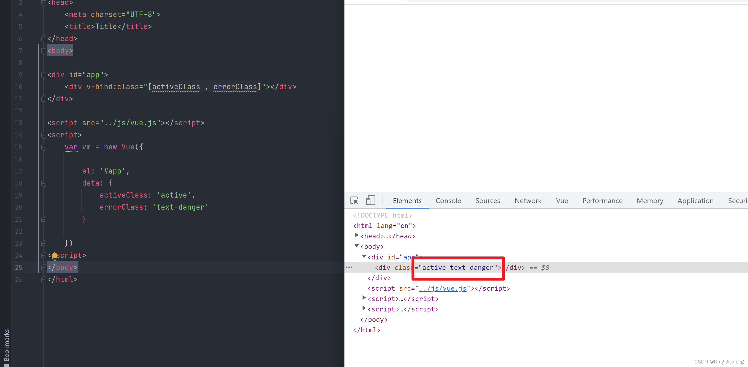The height and width of the screenshot is (367, 748).
Task: Click activeClass in the v-bind array
Action: point(176,87)
